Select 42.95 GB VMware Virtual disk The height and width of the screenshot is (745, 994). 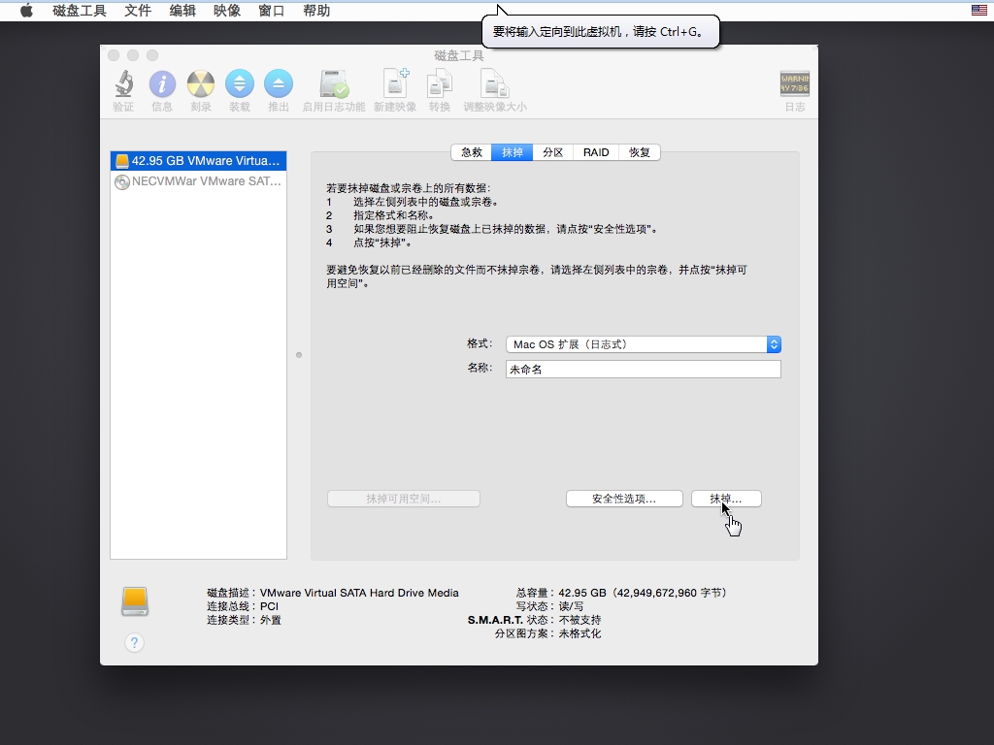coord(198,161)
